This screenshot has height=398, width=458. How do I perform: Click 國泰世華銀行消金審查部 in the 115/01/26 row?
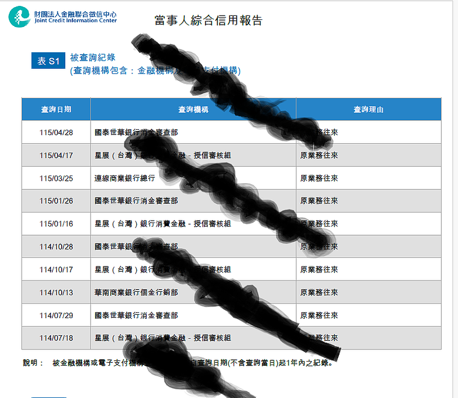pos(136,201)
